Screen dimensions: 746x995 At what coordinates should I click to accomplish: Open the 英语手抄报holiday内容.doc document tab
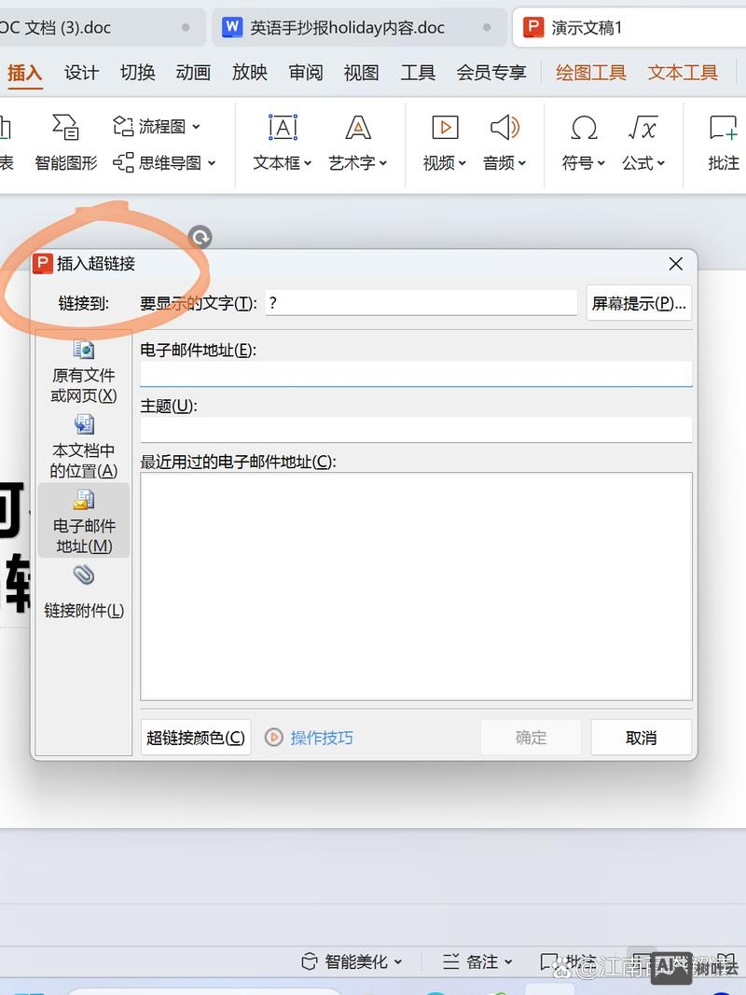pos(346,28)
